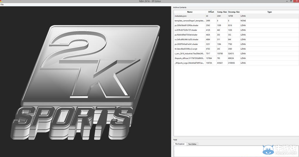The height and width of the screenshot is (157, 299).
Task: Open the File menu
Action: (2, 5)
